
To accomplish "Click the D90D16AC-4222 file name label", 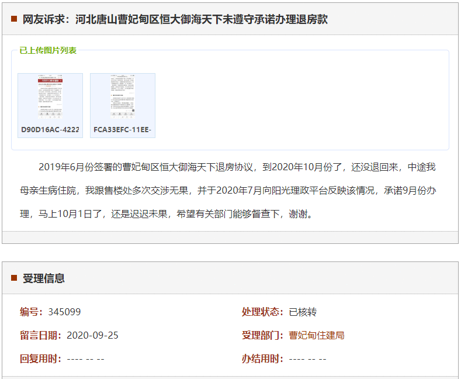I will [x=50, y=130].
